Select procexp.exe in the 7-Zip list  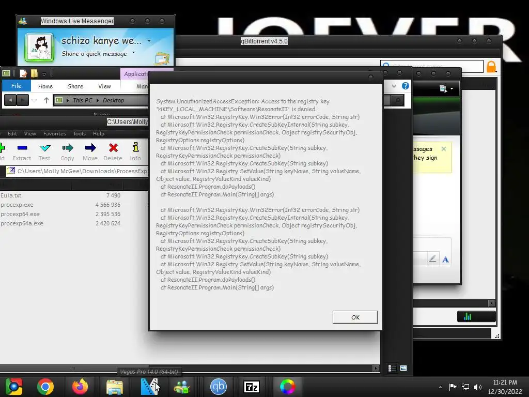[x=17, y=205]
